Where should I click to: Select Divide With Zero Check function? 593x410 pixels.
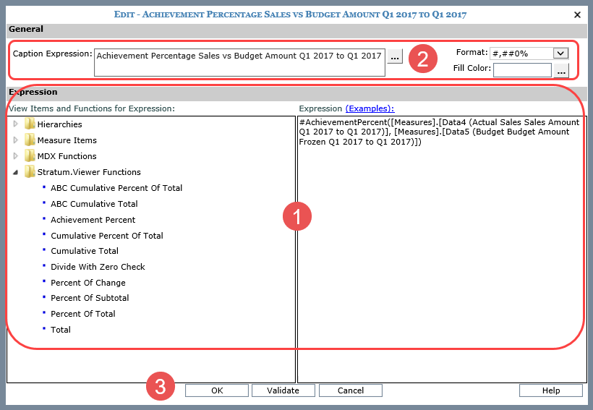pos(98,267)
